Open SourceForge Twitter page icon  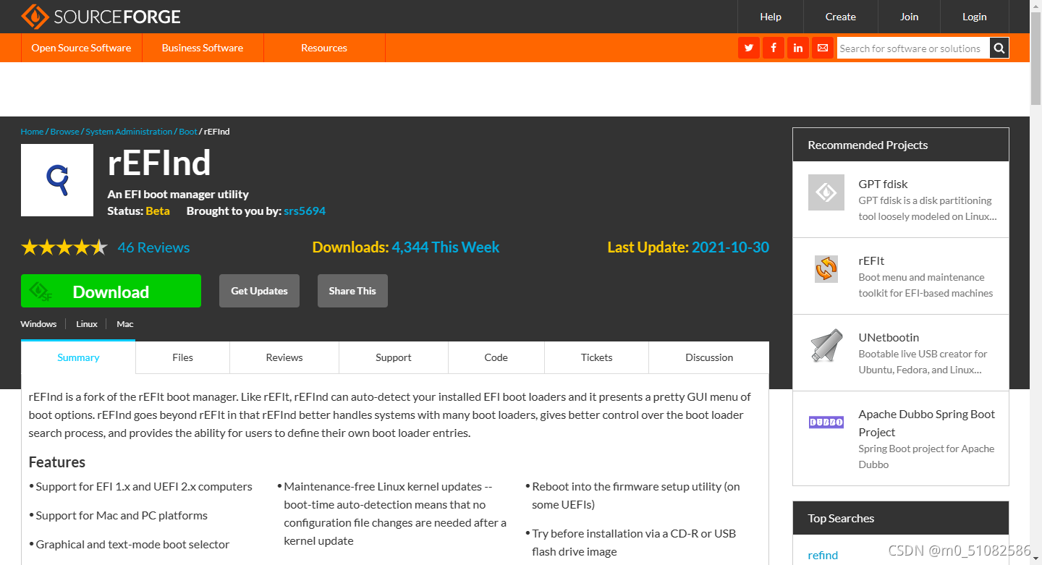coord(749,48)
